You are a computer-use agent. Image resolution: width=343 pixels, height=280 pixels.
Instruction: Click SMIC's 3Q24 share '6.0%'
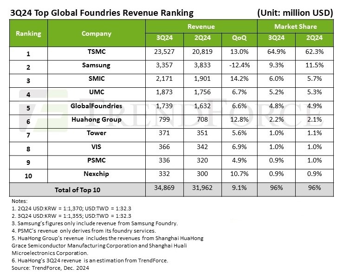tap(277, 78)
